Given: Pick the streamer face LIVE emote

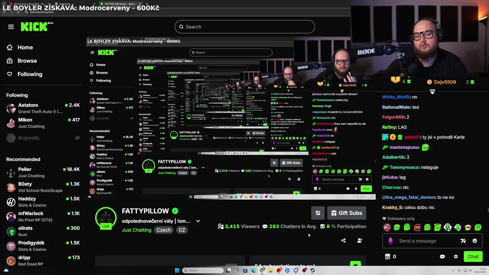Looking at the screenshot, I should 387,228.
